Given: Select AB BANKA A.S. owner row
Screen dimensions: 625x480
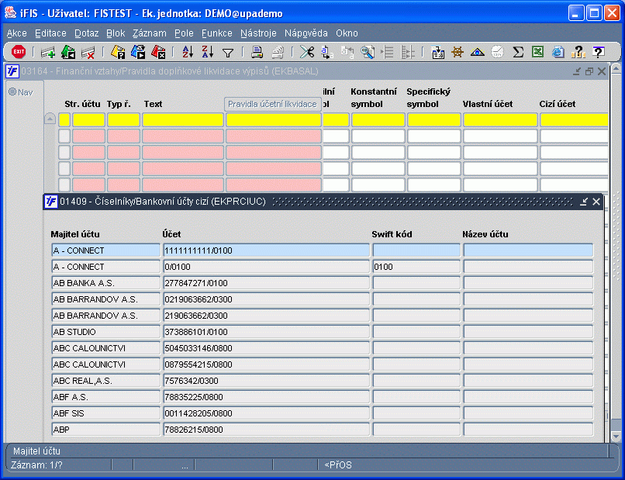Looking at the screenshot, I should click(105, 283).
